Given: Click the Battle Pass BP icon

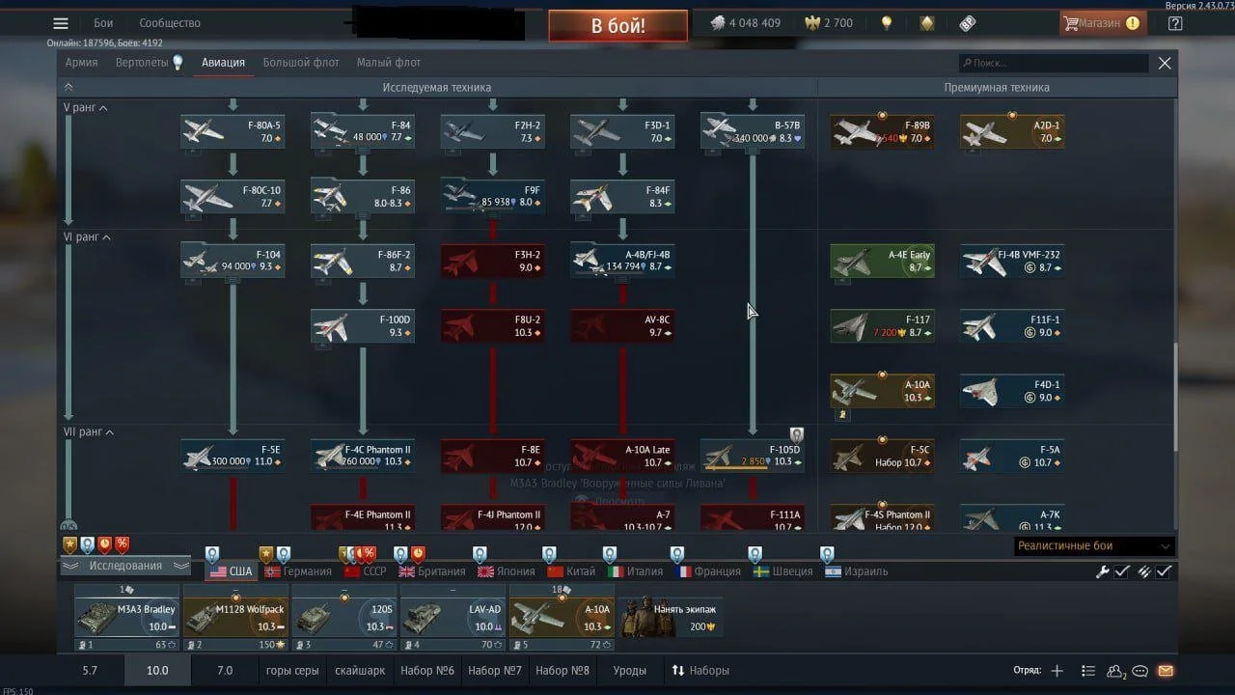Looking at the screenshot, I should (968, 23).
